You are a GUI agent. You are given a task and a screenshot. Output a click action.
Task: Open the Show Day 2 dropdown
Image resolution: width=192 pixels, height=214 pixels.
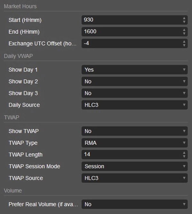pos(134,81)
